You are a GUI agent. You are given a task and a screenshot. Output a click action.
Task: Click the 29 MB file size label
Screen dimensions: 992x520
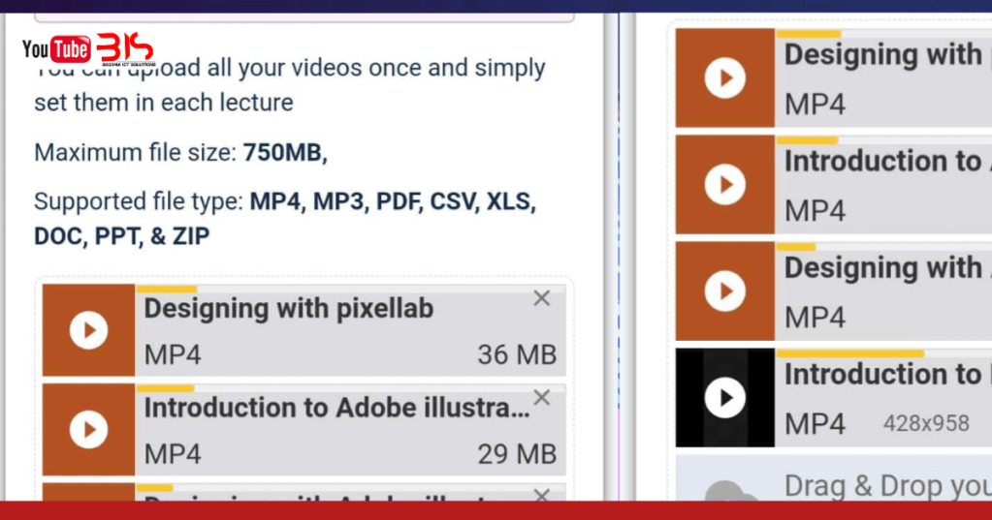[x=517, y=453]
